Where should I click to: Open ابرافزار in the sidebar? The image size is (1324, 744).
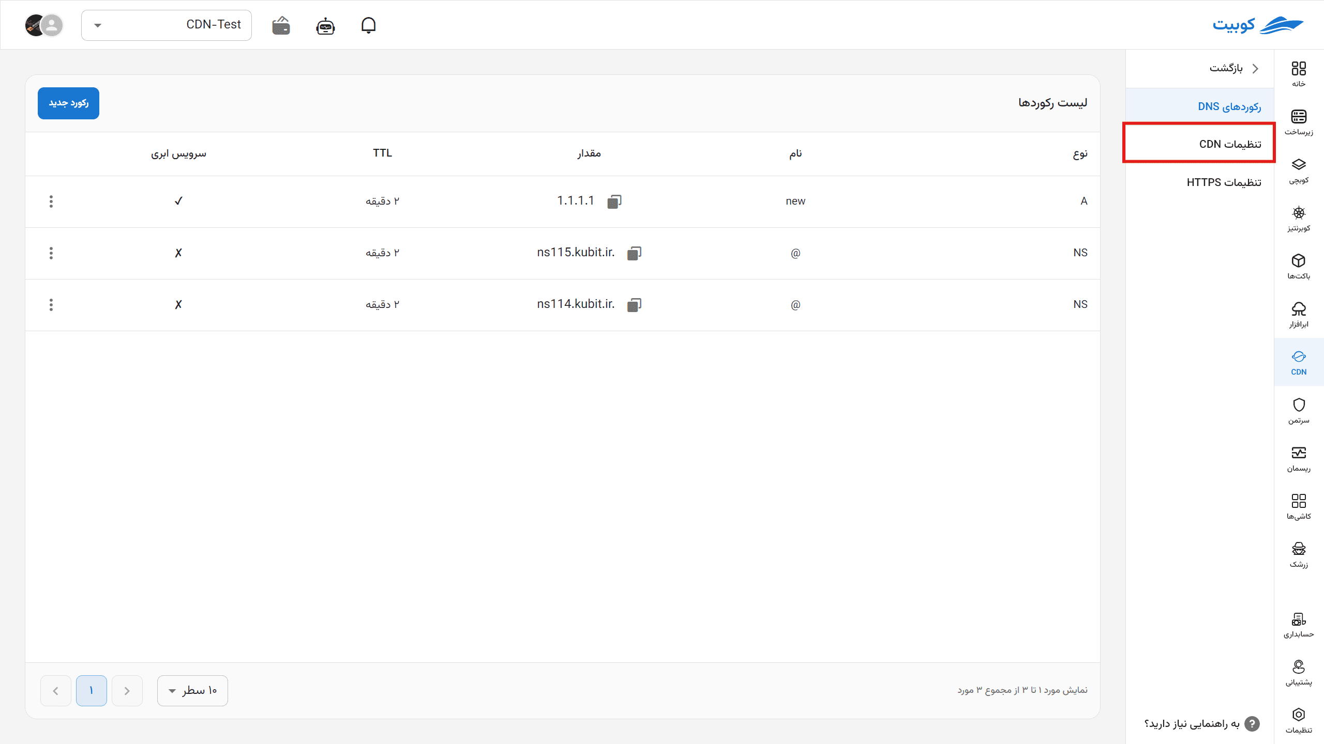tap(1299, 315)
